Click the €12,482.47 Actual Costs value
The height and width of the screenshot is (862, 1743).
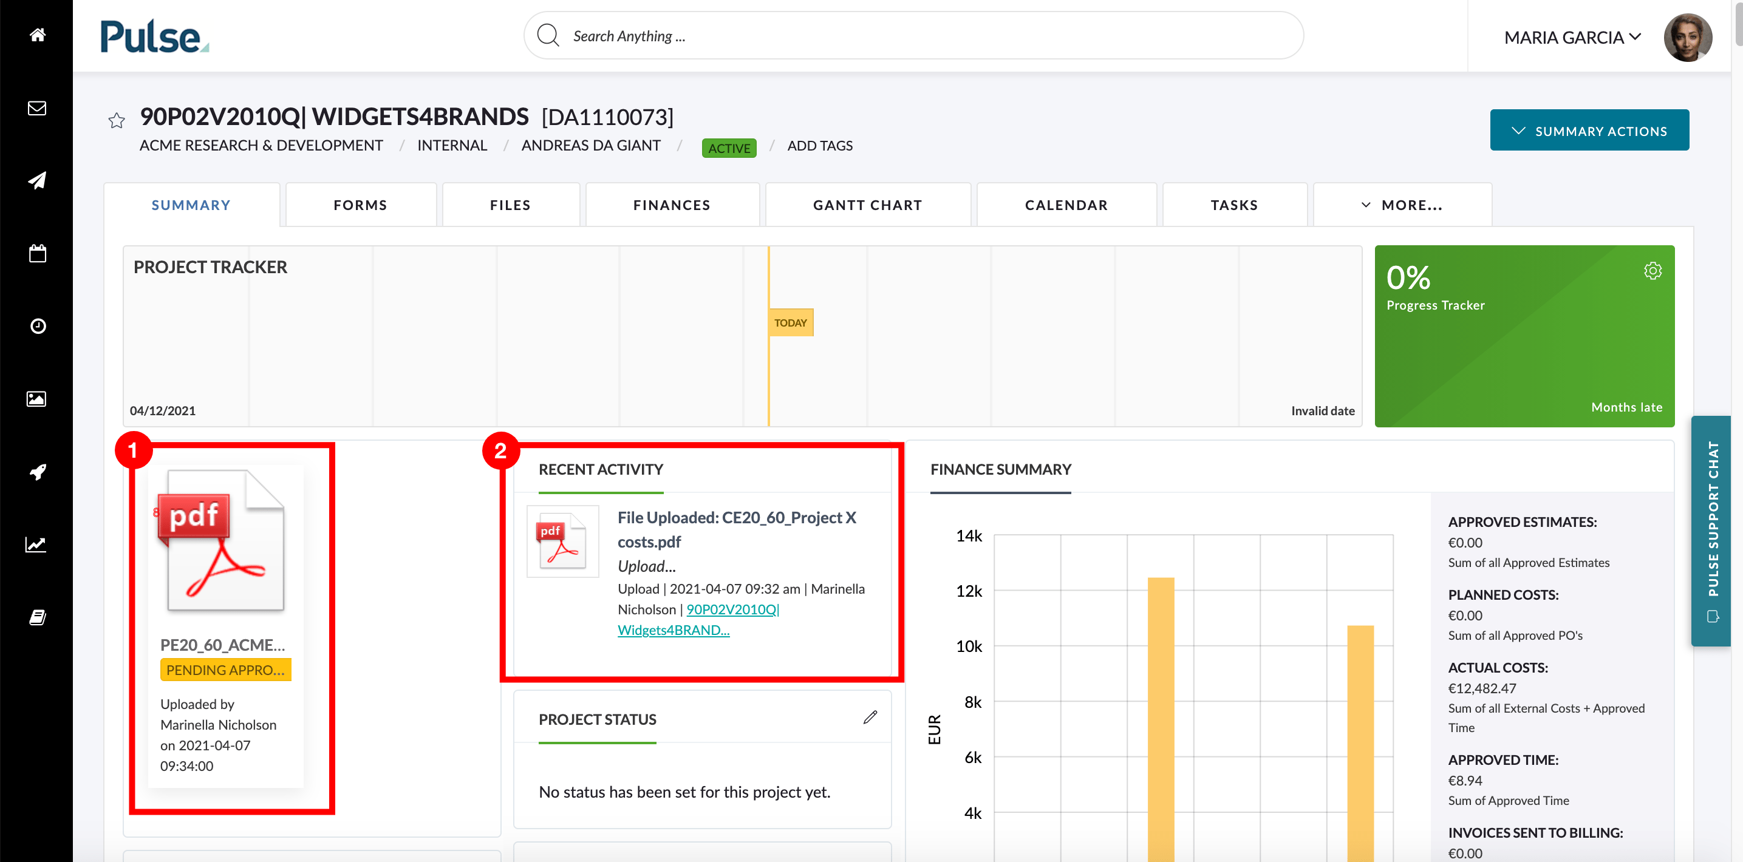click(x=1482, y=688)
